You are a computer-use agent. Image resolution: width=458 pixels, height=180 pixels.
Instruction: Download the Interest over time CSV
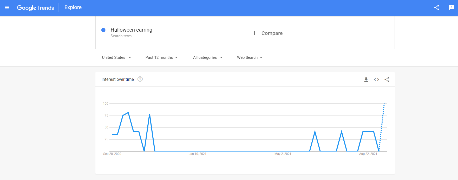coord(366,80)
